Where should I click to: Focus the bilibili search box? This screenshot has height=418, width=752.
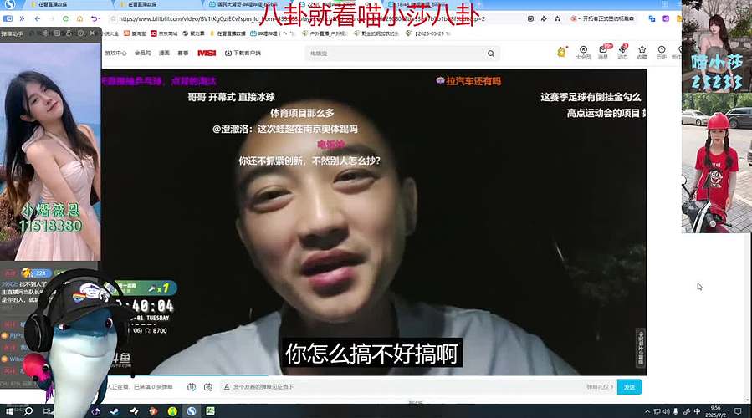click(x=396, y=54)
